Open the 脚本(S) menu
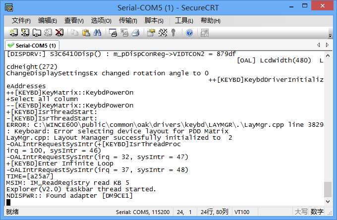Image resolution: width=337 pixels, height=220 pixels. 154,20
